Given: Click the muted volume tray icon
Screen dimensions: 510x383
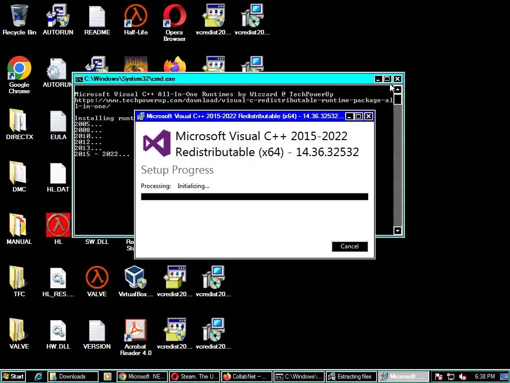Looking at the screenshot, I should [x=462, y=377].
